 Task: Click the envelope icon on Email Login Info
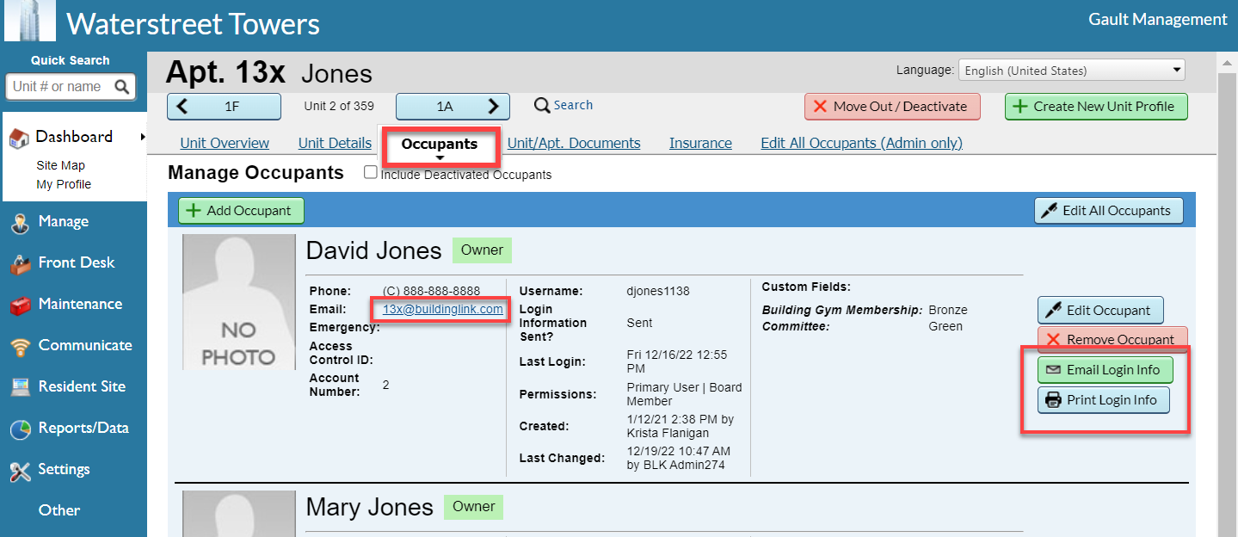pos(1053,370)
